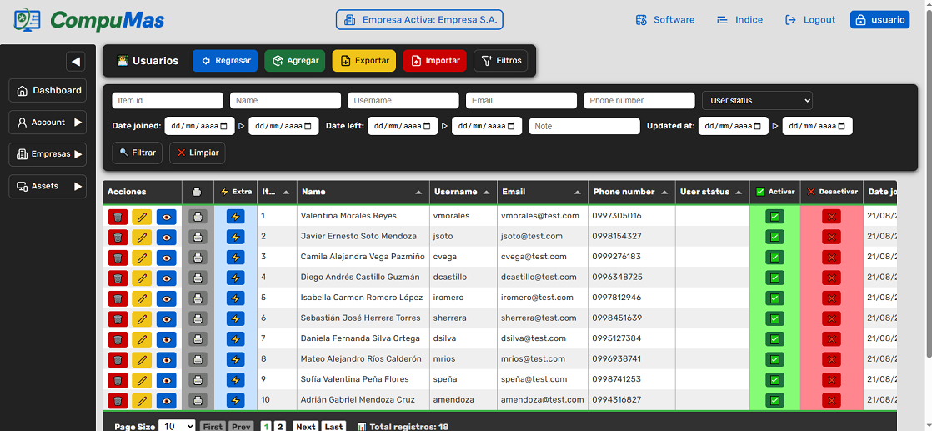Open the User status dropdown filter

point(757,101)
